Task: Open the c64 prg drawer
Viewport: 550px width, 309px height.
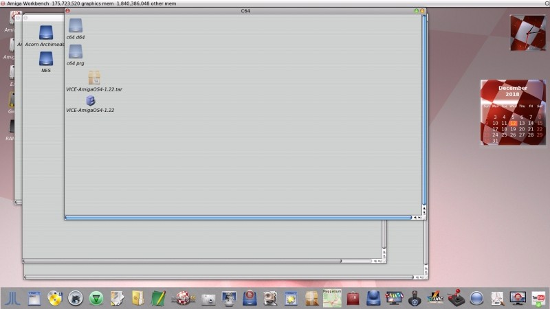Action: 76,52
